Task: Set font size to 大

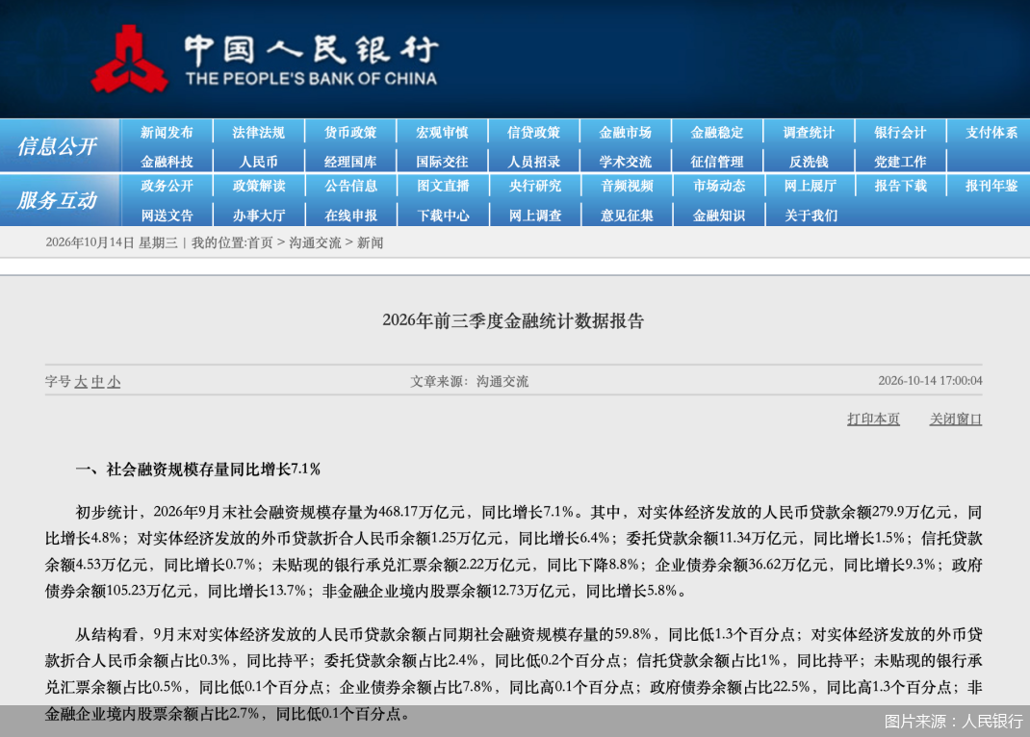Action: (x=81, y=381)
